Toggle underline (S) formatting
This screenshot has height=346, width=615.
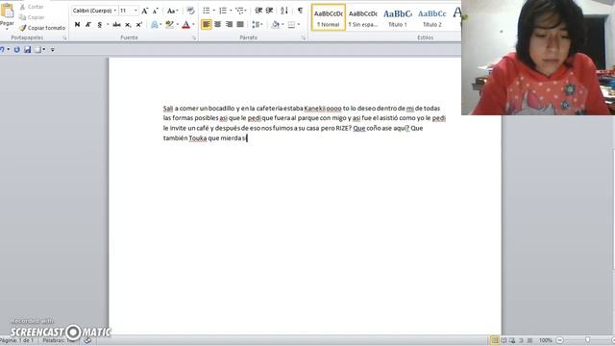(x=100, y=25)
